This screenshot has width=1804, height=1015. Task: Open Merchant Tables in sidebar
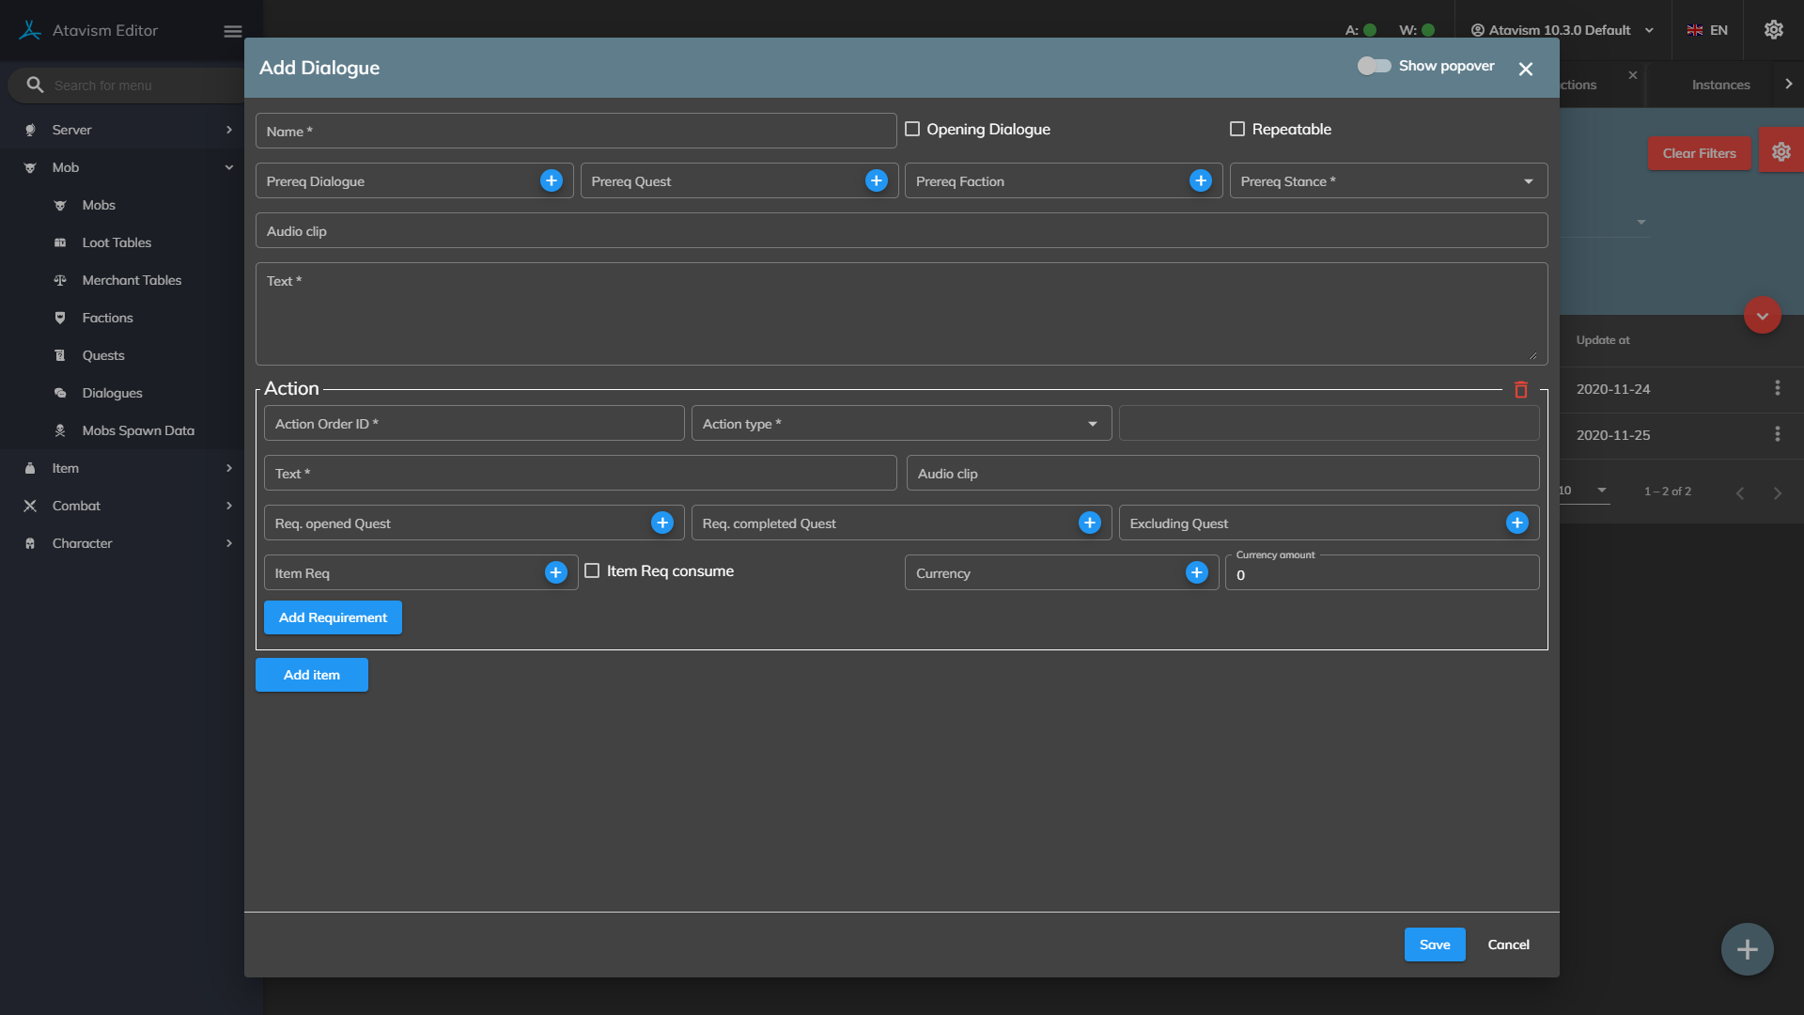pyautogui.click(x=132, y=280)
